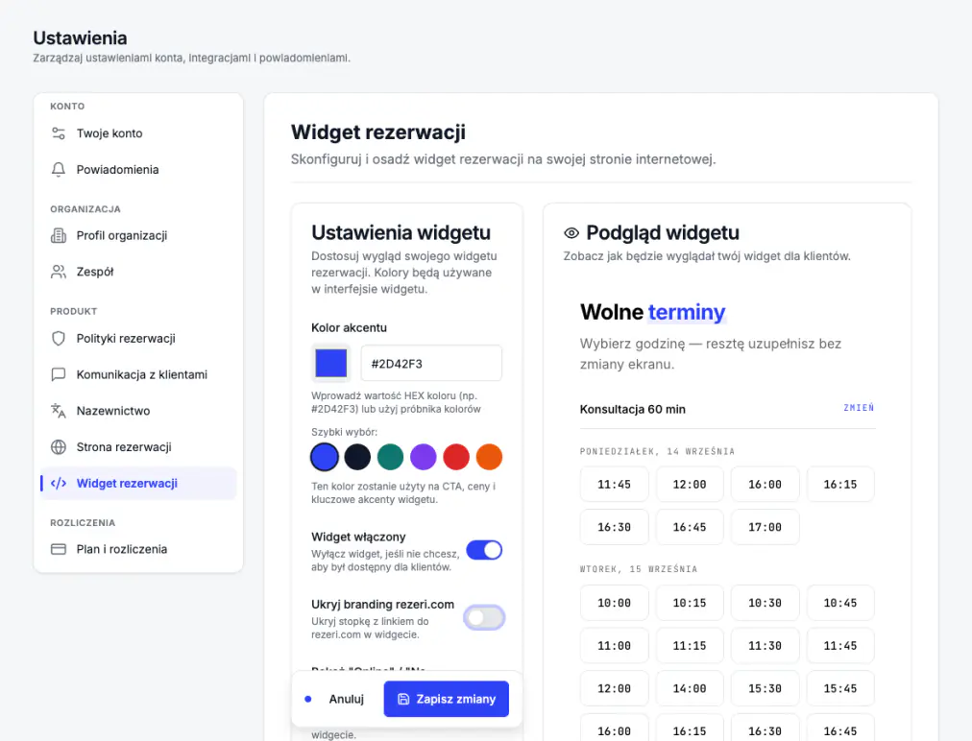Open Komunikacja z klientami
This screenshot has width=972, height=741.
tap(138, 374)
